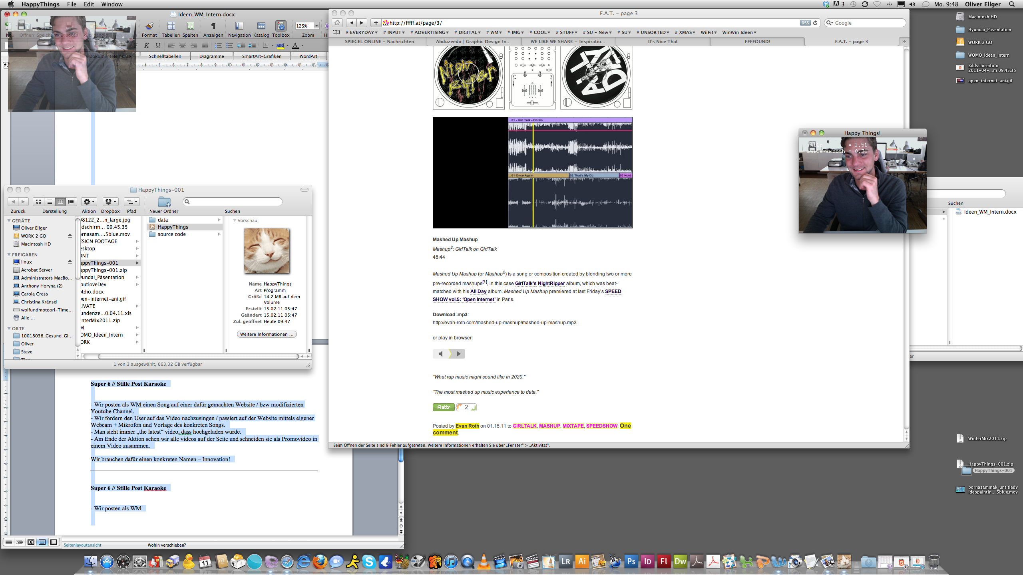
Task: Open the 125% zoom dropdown in Word
Action: [316, 26]
